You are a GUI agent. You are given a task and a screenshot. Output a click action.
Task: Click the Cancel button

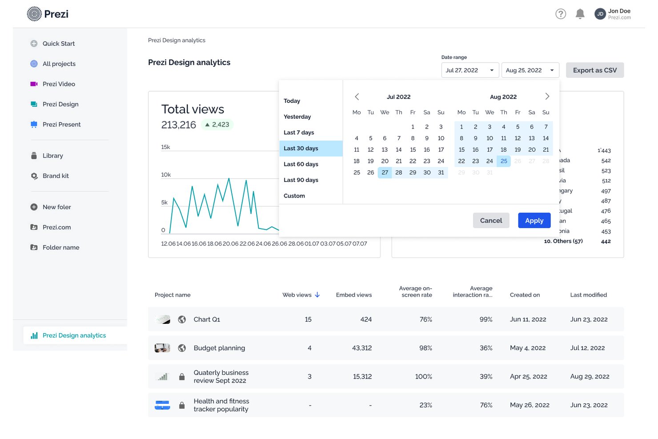(491, 221)
